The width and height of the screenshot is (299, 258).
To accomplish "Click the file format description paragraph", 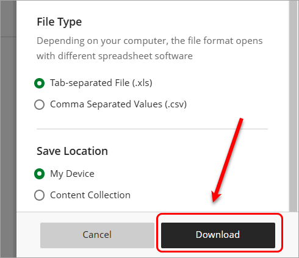I will coord(149,48).
